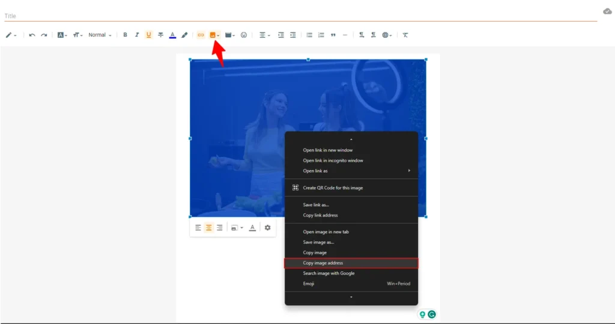
Task: Click the undo arrow in the toolbar
Action: tap(32, 35)
